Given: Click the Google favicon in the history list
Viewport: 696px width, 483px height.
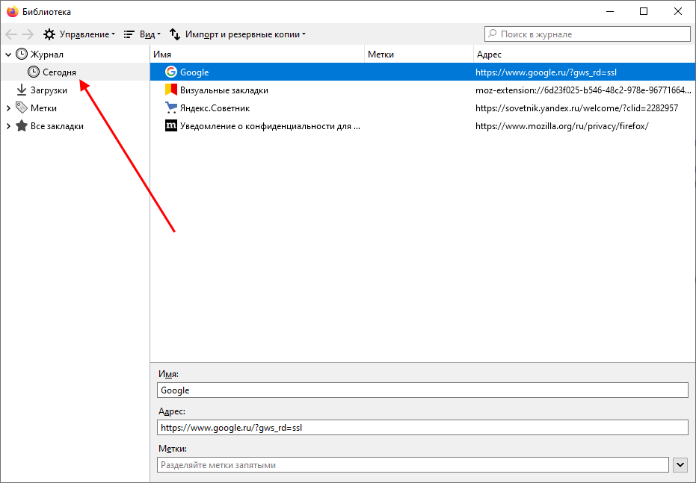Looking at the screenshot, I should (170, 72).
